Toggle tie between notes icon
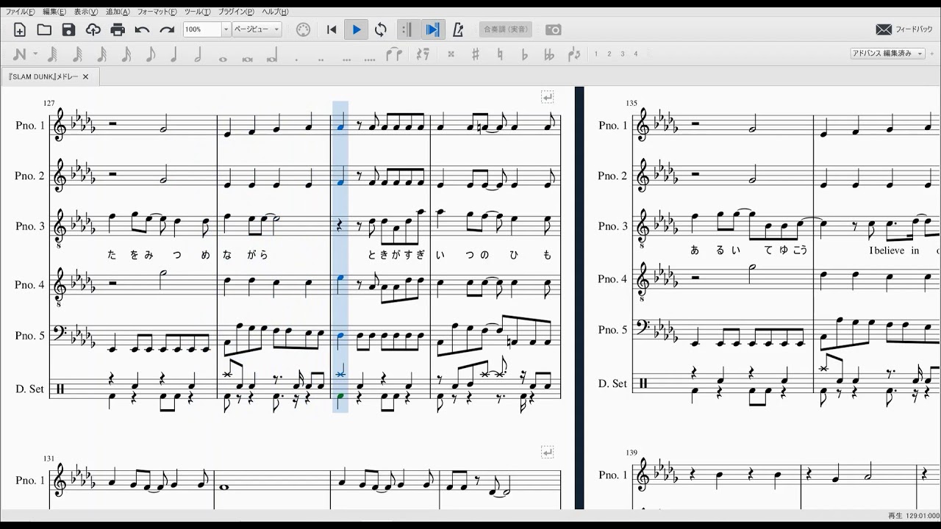Screen dimensions: 941x529 point(394,54)
